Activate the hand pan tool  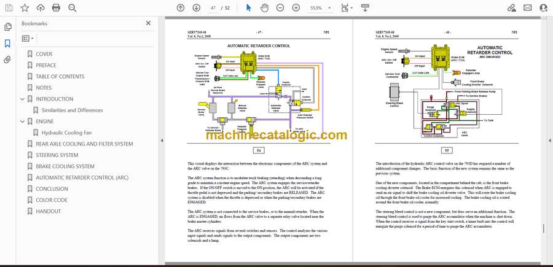264,8
